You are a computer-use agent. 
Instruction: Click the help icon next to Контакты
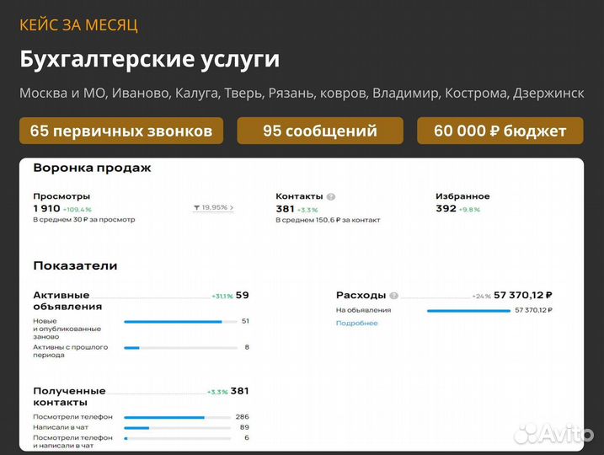[x=330, y=197]
